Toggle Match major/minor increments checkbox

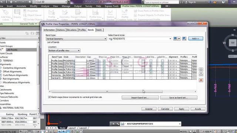click(x=49, y=97)
